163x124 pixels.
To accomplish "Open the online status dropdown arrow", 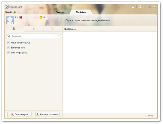I will (x=18, y=12).
